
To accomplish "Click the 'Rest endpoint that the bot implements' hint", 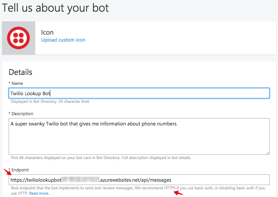I will 138,191.
